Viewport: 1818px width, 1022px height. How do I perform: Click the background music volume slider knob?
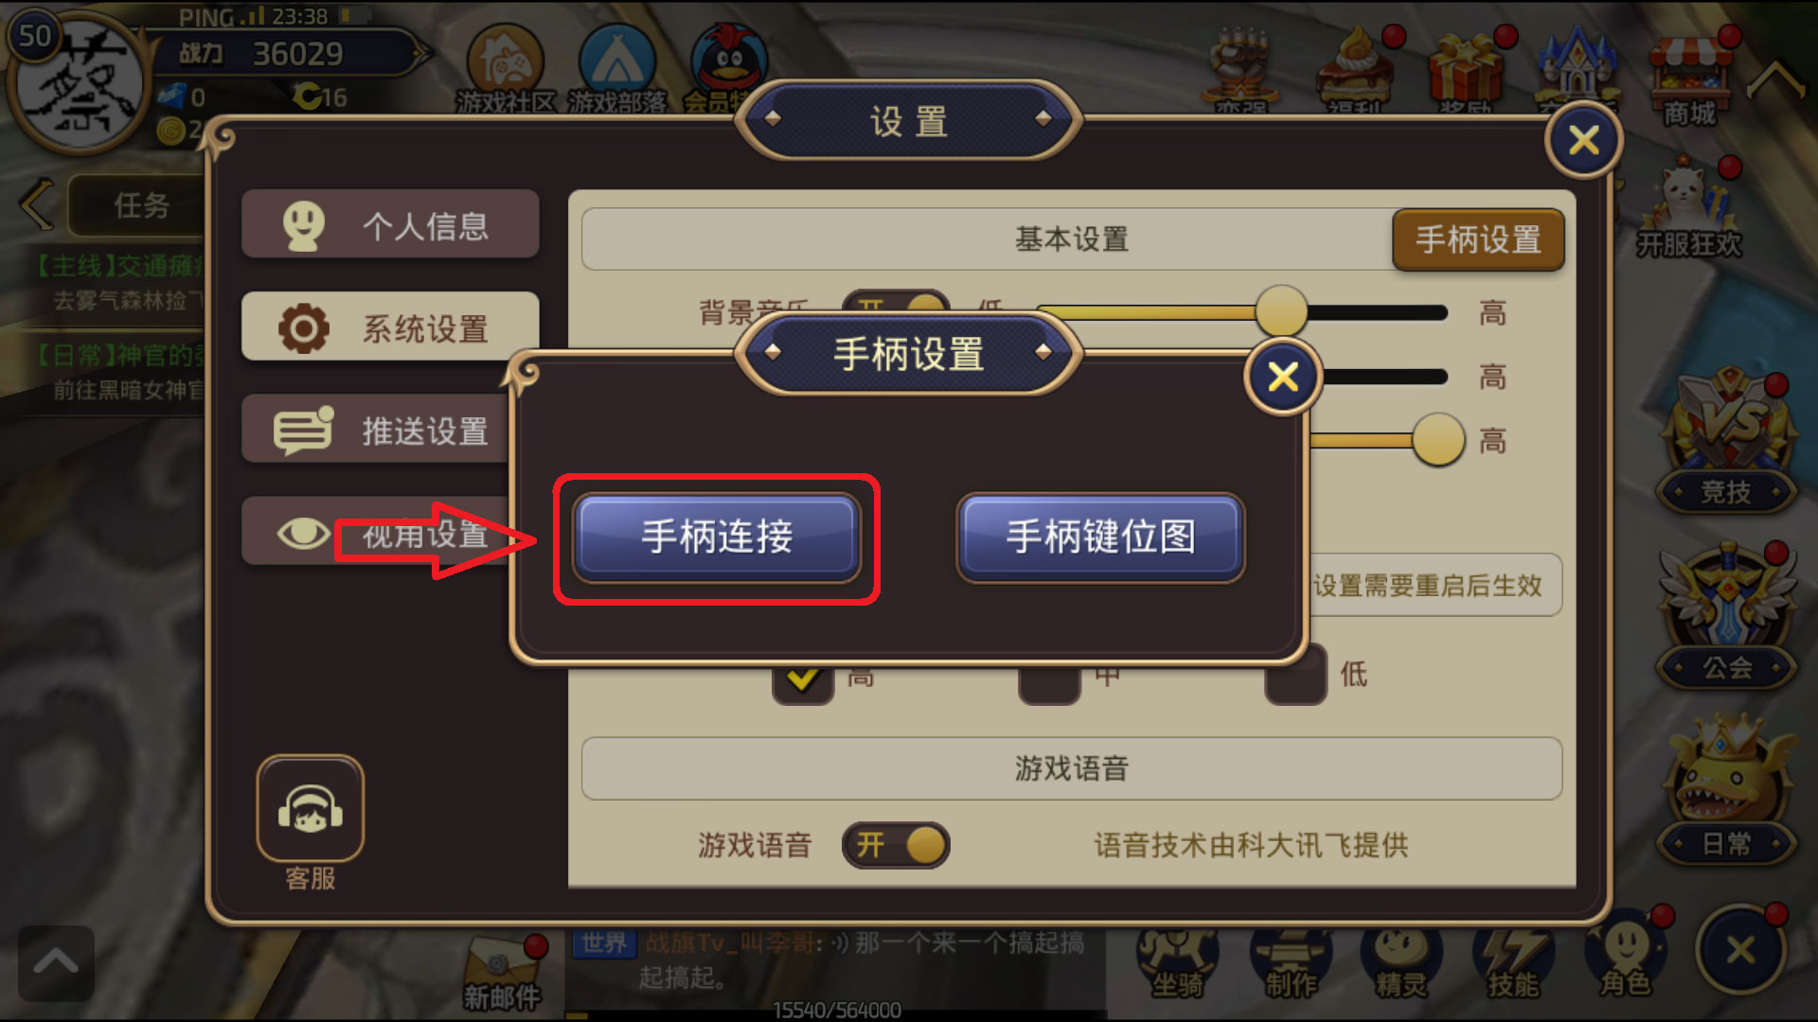coord(1281,310)
